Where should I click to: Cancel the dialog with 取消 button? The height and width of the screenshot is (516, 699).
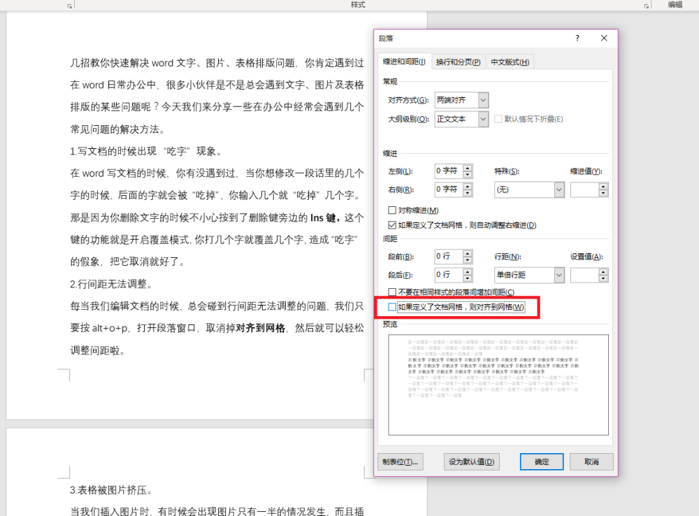coord(591,461)
